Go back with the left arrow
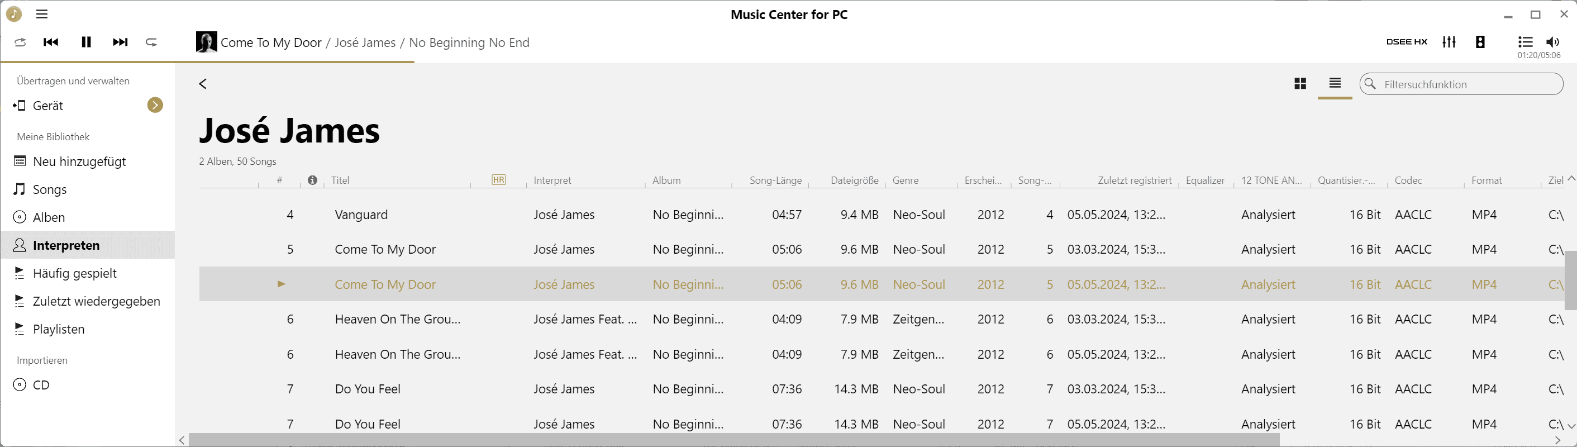 [x=203, y=84]
